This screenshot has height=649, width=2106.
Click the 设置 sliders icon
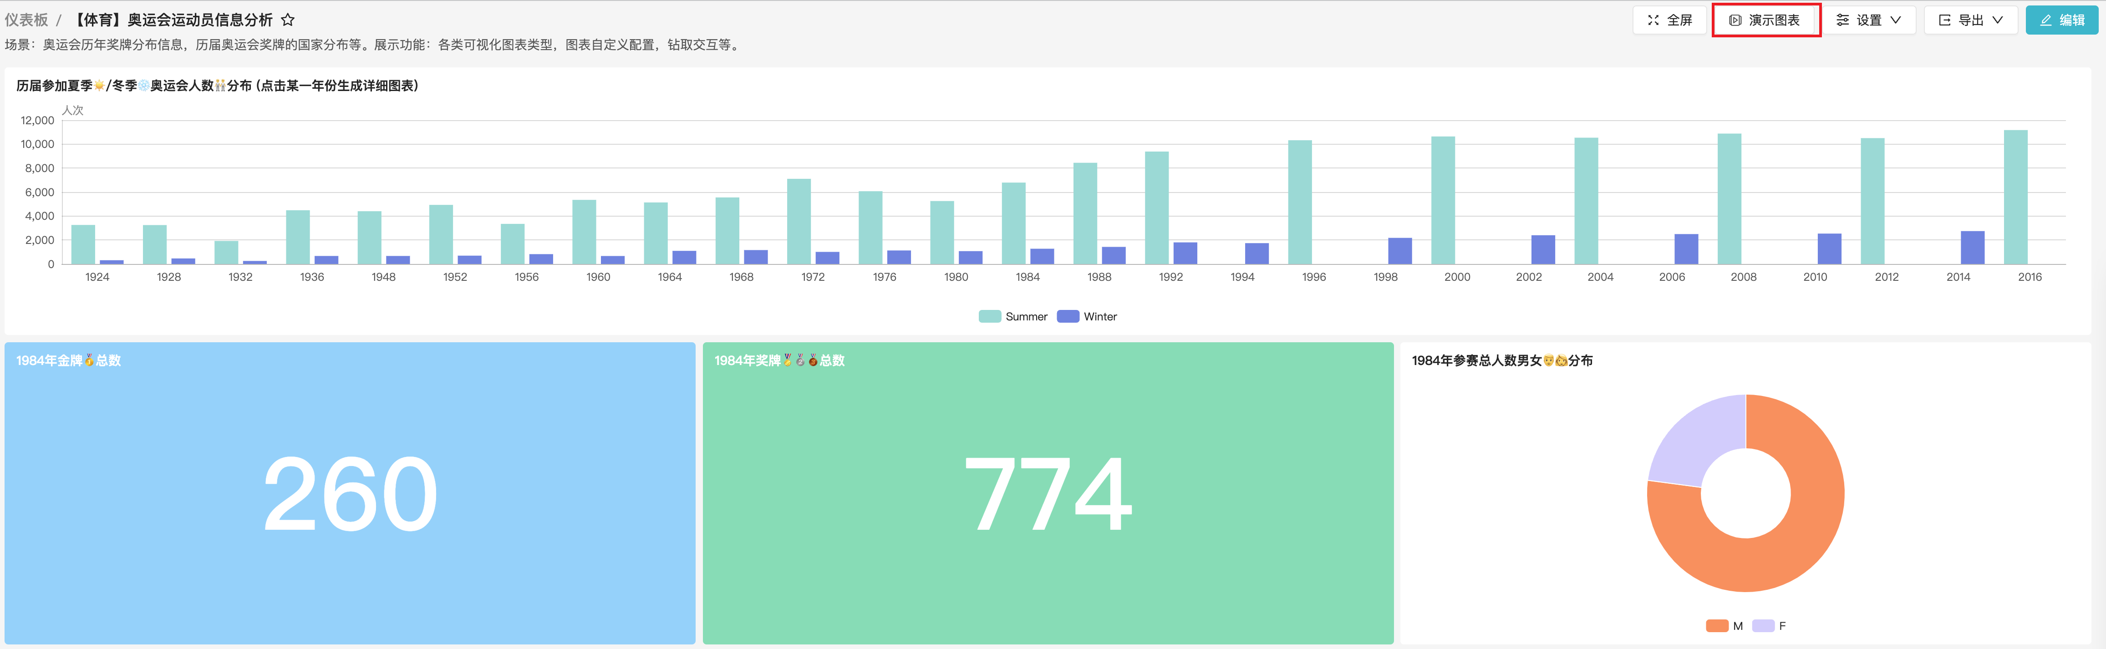(x=1843, y=20)
